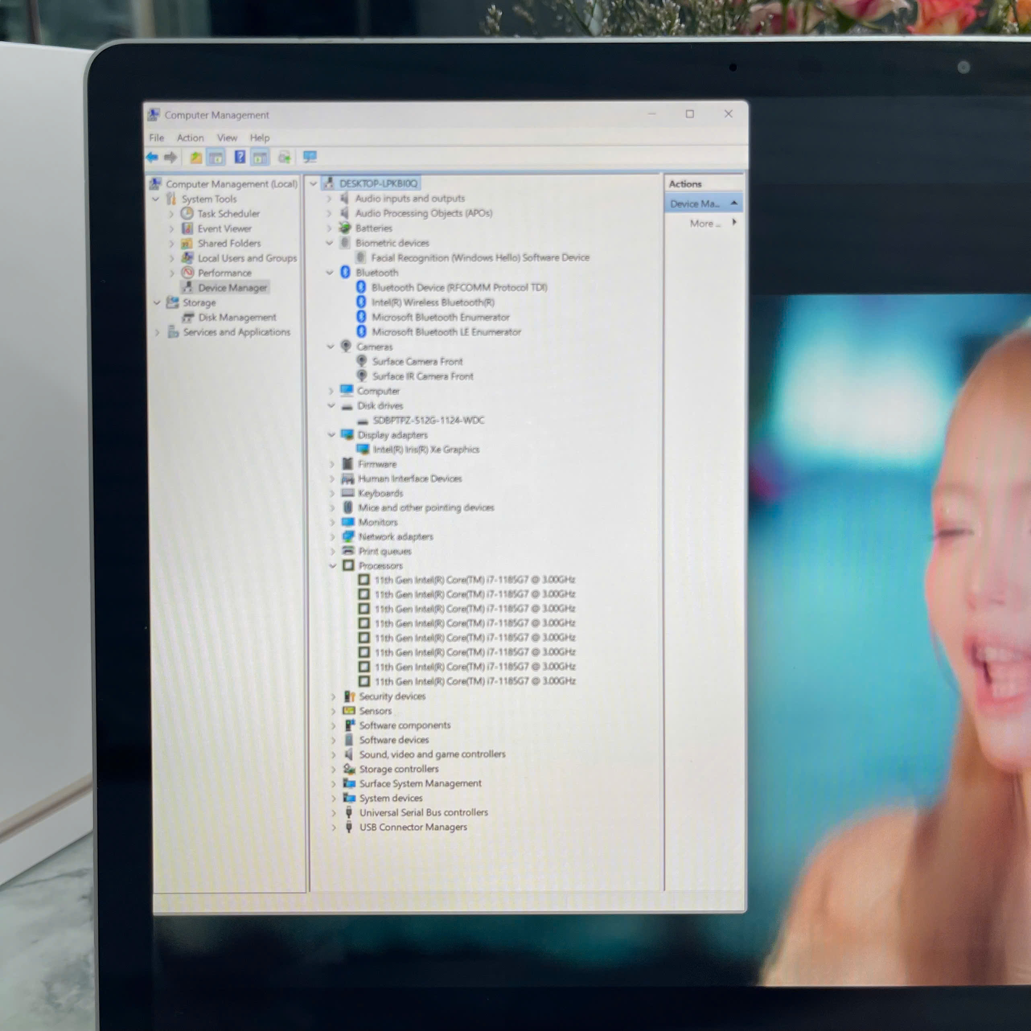Click the Update driver toolbar icon

tap(284, 158)
